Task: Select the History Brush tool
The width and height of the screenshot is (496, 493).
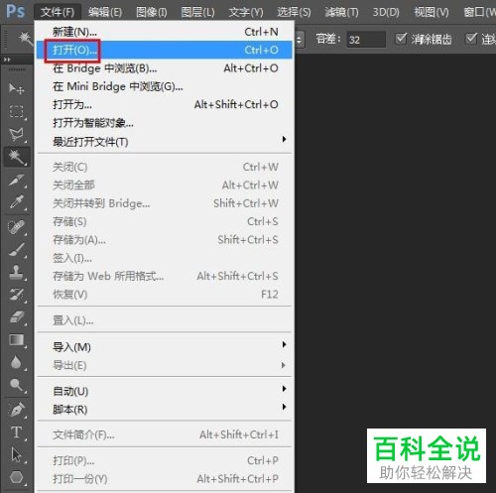Action: (16, 295)
